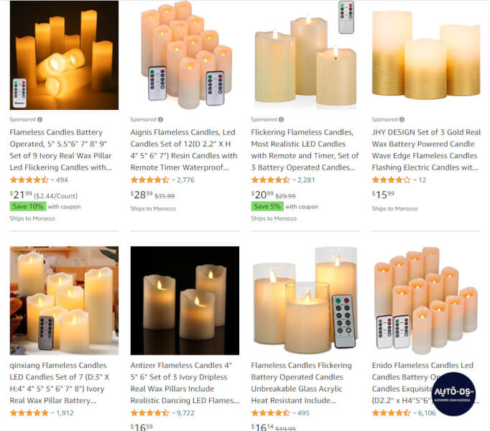Open JHY DESIGN Set of 3 Gold title
The height and width of the screenshot is (431, 490).
point(426,149)
